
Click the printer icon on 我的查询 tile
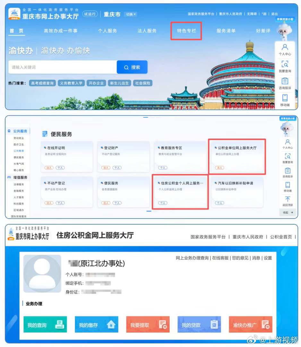(x=59, y=325)
